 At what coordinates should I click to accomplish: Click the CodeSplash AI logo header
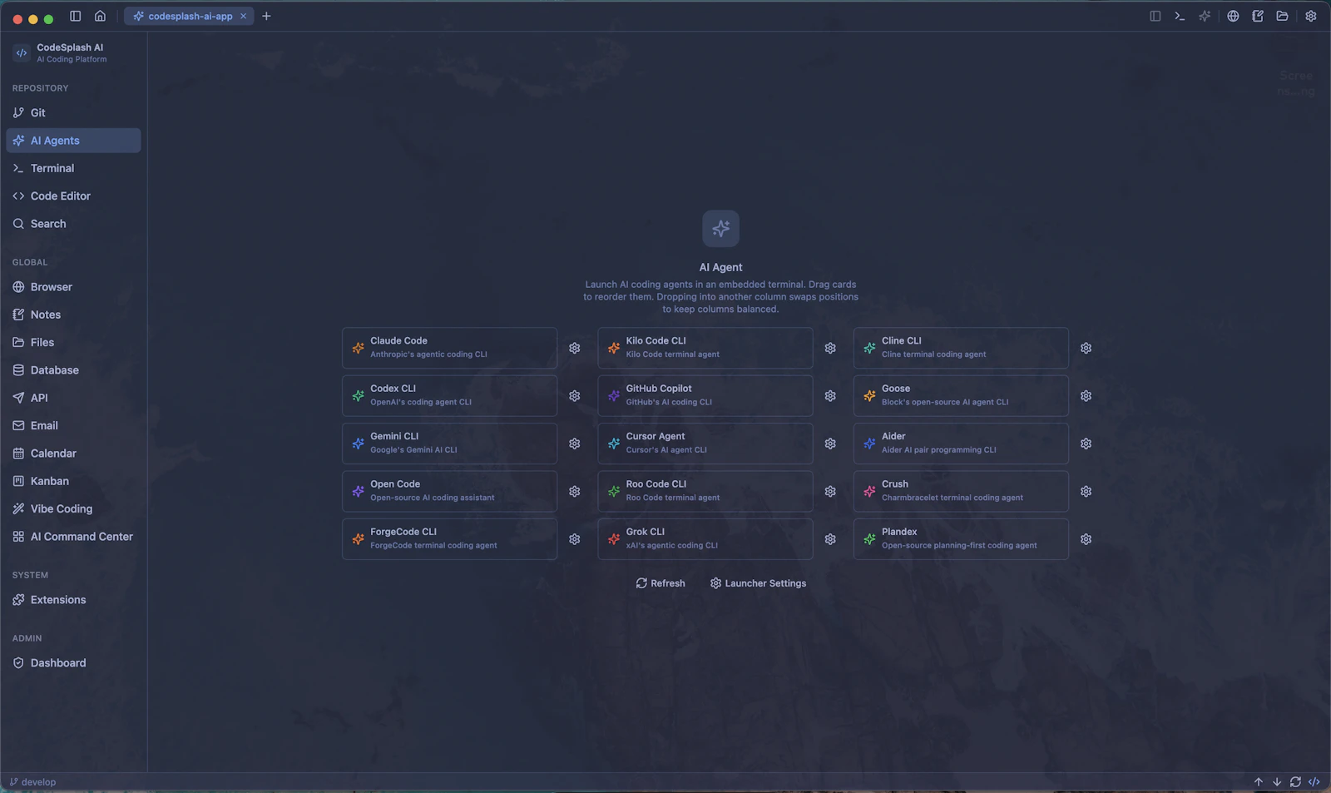tap(60, 53)
